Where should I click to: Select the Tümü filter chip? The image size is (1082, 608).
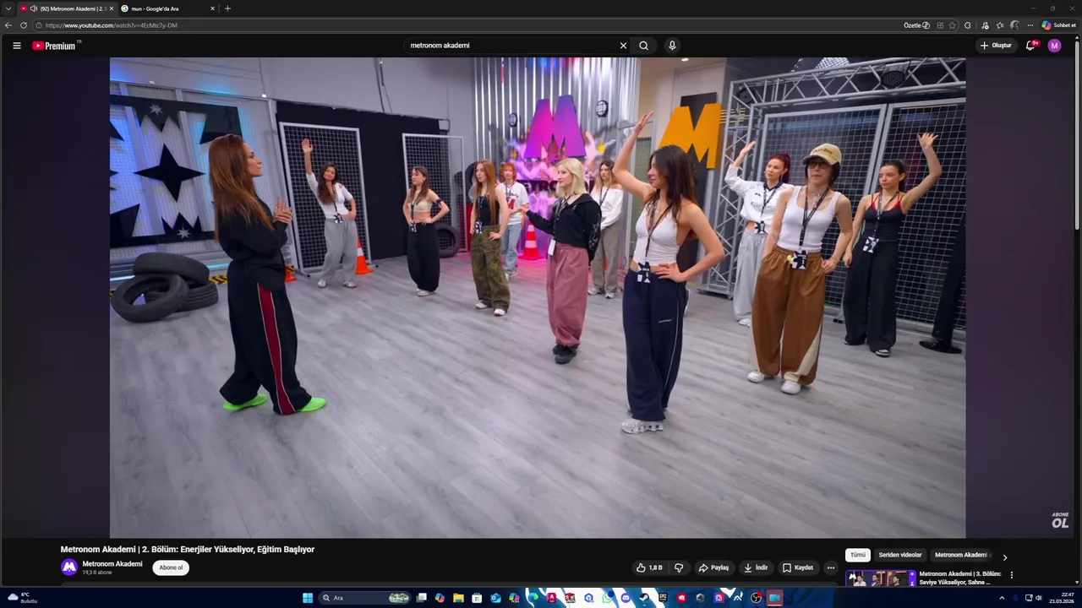tap(857, 555)
